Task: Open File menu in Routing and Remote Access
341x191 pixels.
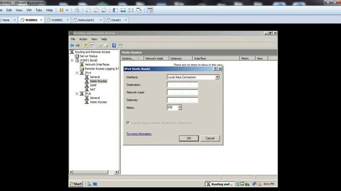Action: tap(73, 39)
